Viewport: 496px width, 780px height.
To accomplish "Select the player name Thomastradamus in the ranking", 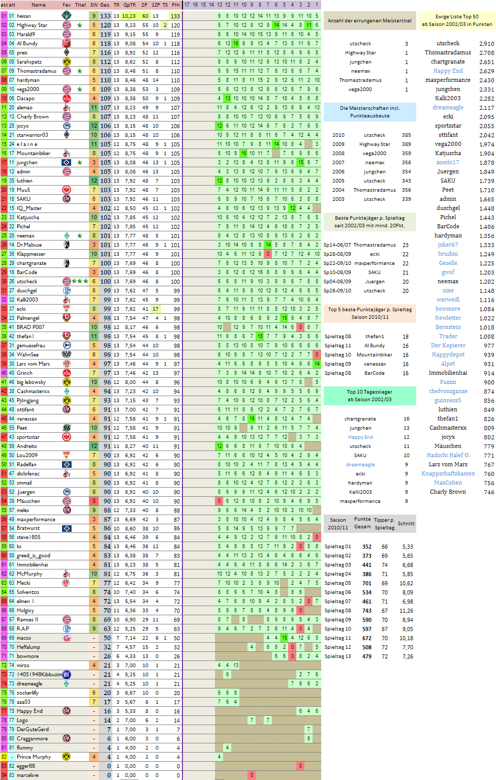I will pos(37,71).
